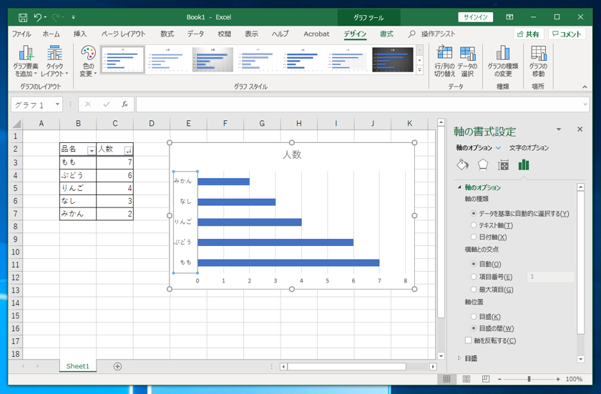Open task pane options dropdown arrow

[559, 129]
